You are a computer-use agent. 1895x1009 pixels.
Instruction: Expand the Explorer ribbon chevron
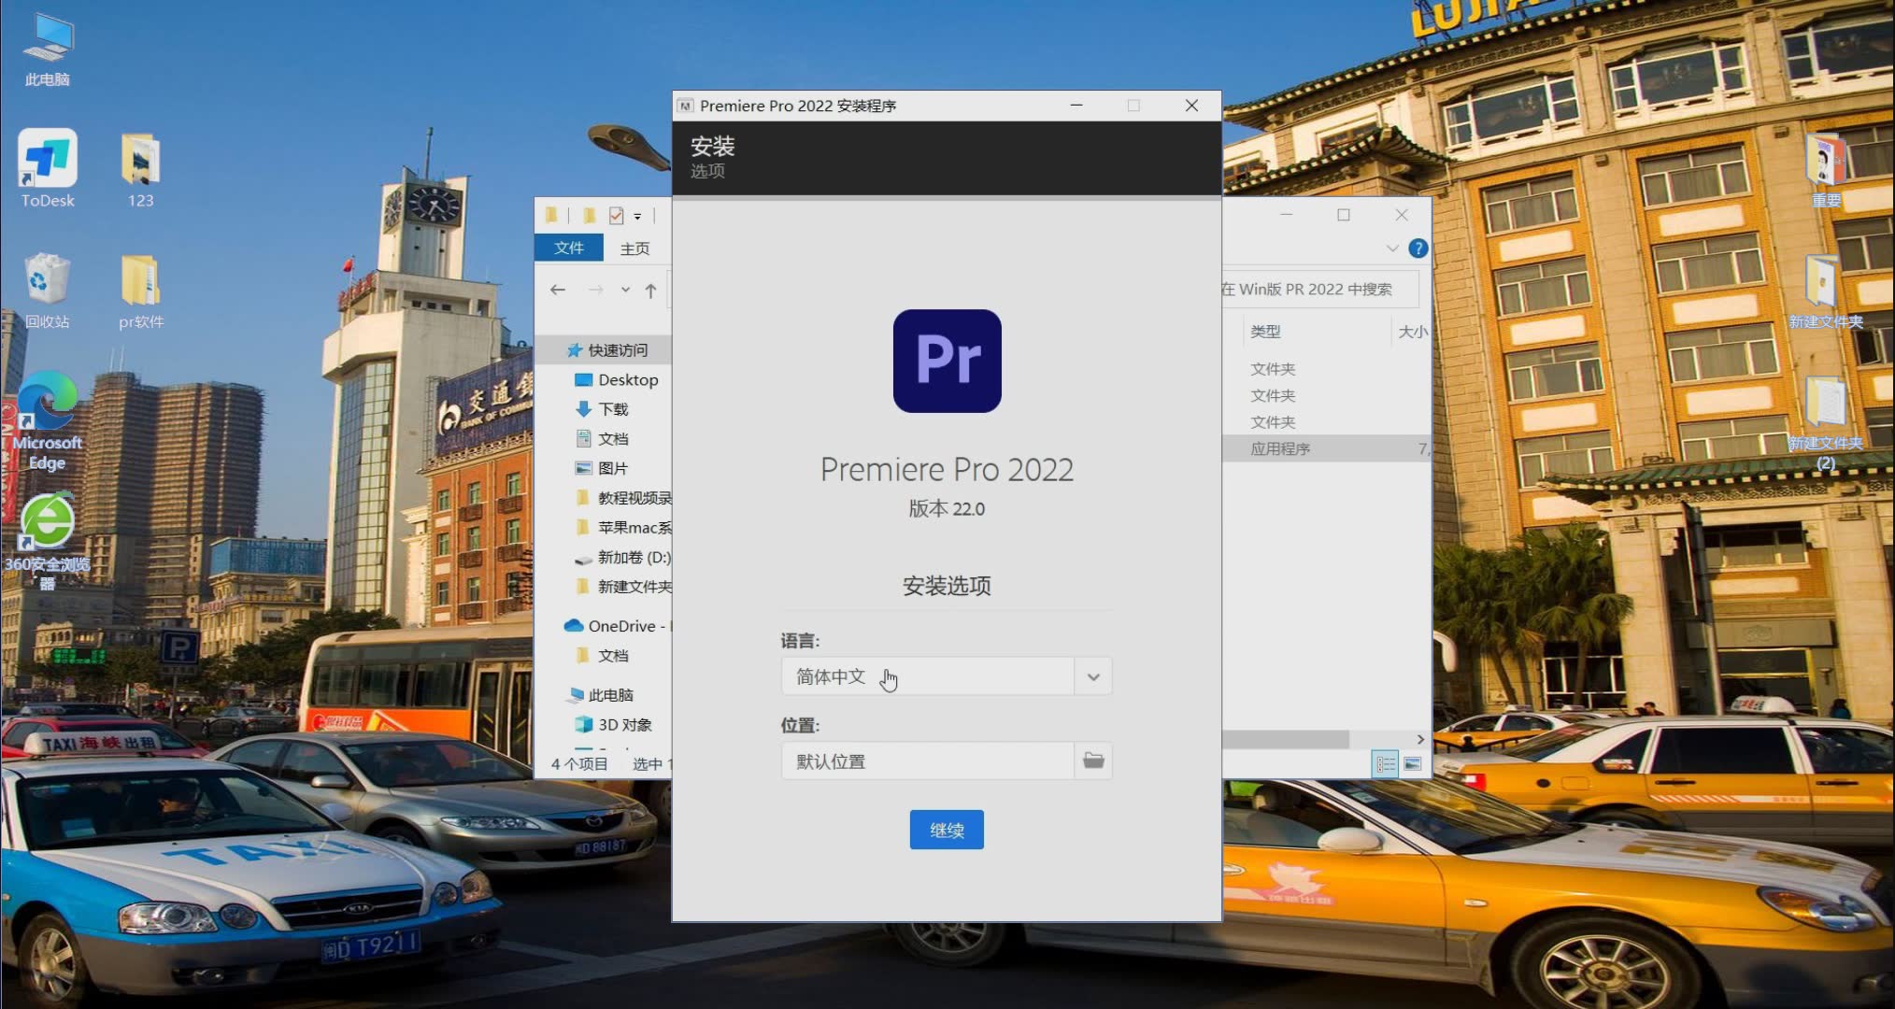pyautogui.click(x=1392, y=248)
